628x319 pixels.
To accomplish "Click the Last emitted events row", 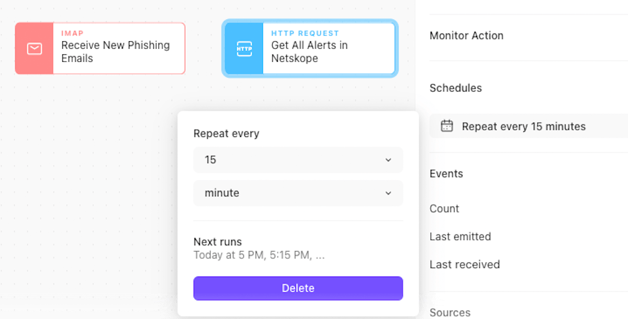I will pos(460,236).
